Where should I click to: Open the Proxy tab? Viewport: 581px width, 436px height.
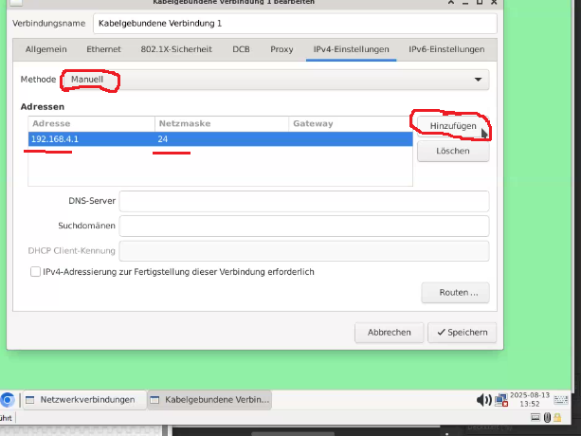pyautogui.click(x=281, y=48)
